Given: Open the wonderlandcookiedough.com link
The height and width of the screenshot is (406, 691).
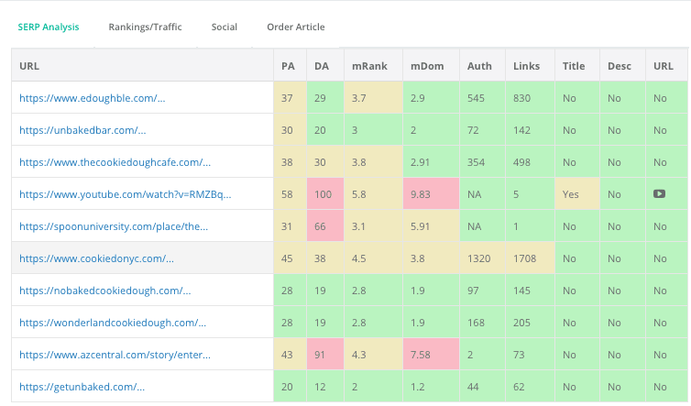Looking at the screenshot, I should tap(113, 323).
